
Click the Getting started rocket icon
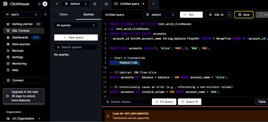[x=8, y=24]
